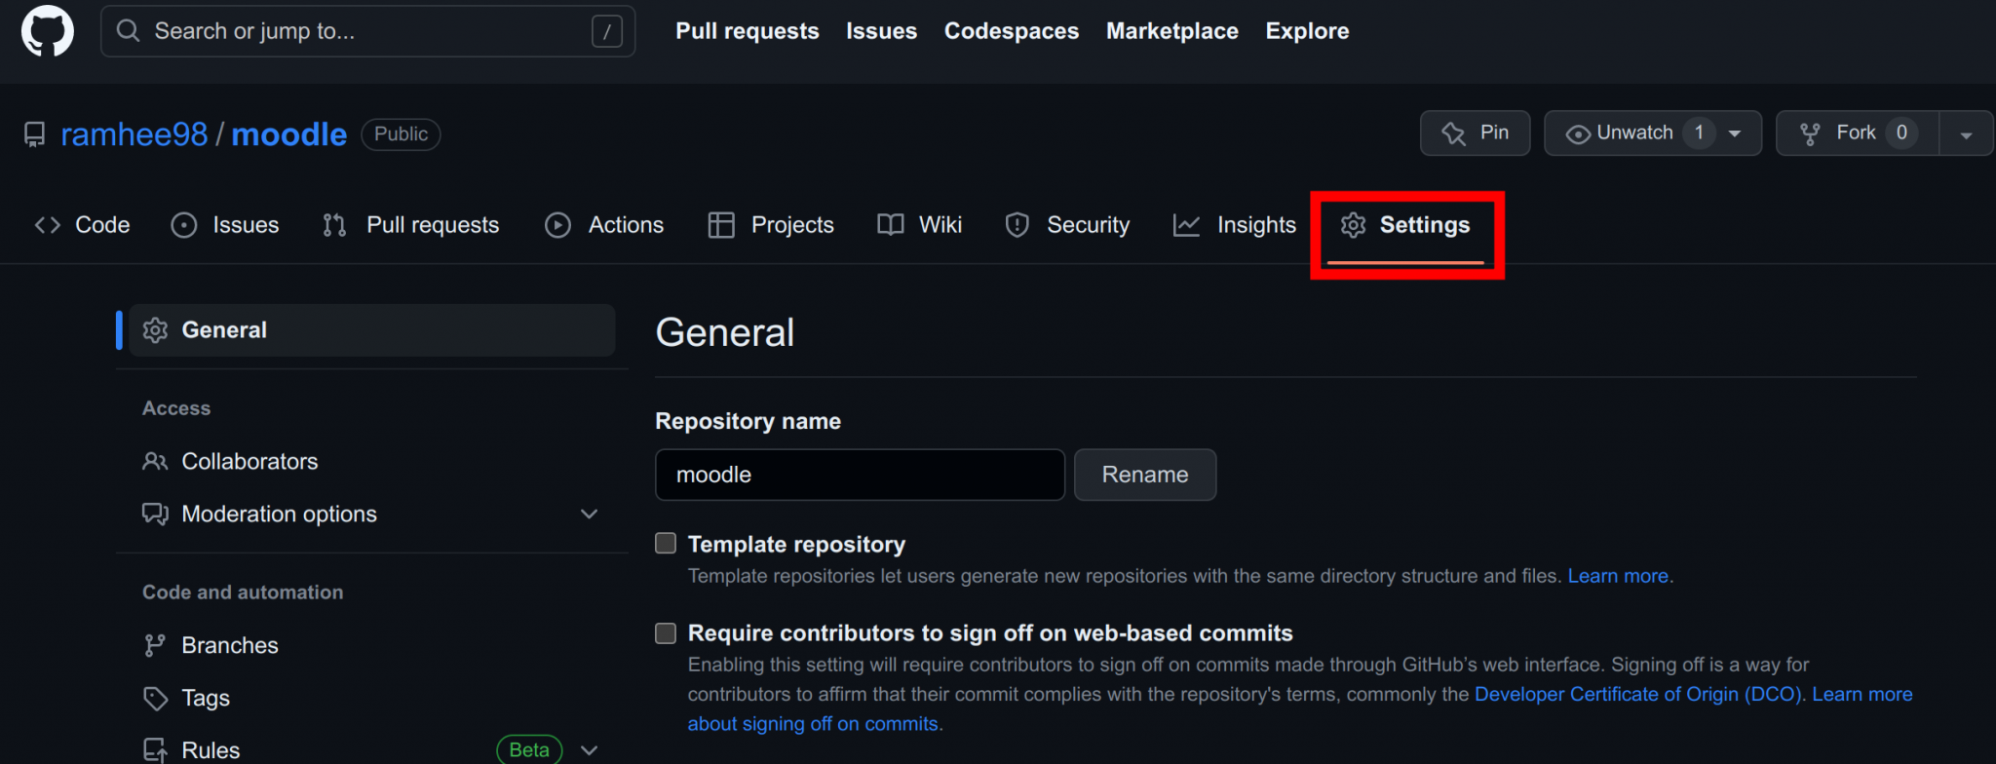The height and width of the screenshot is (764, 1996).
Task: Switch to the Projects tab
Action: 791,224
